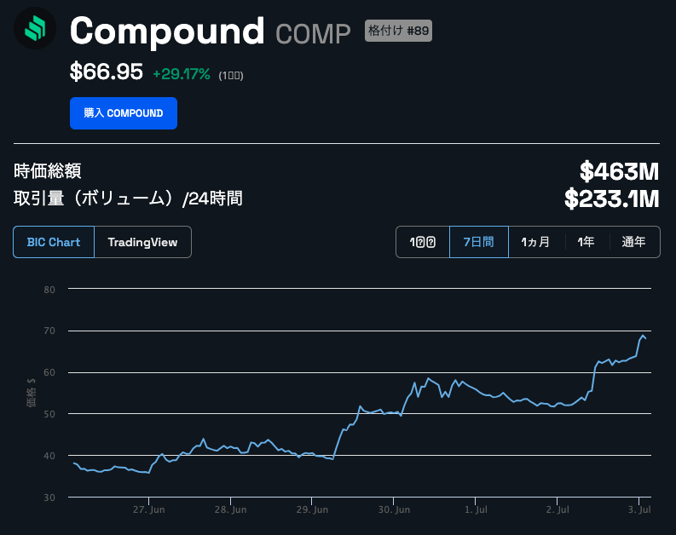676x535 pixels.
Task: Switch to the TradingView tab
Action: [x=142, y=242]
